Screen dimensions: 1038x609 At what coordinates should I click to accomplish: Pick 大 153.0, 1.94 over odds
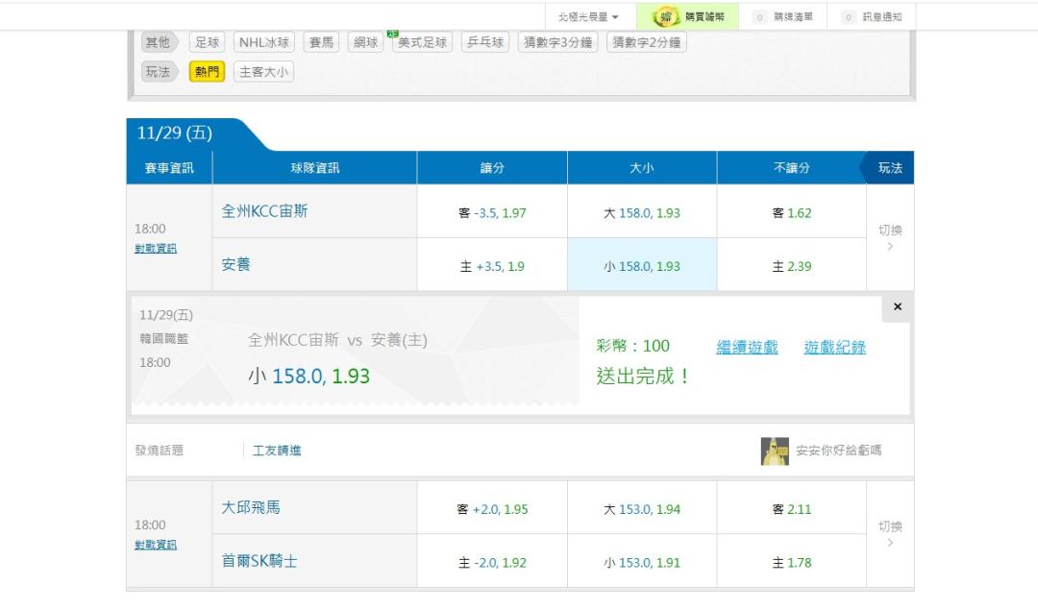click(x=641, y=509)
